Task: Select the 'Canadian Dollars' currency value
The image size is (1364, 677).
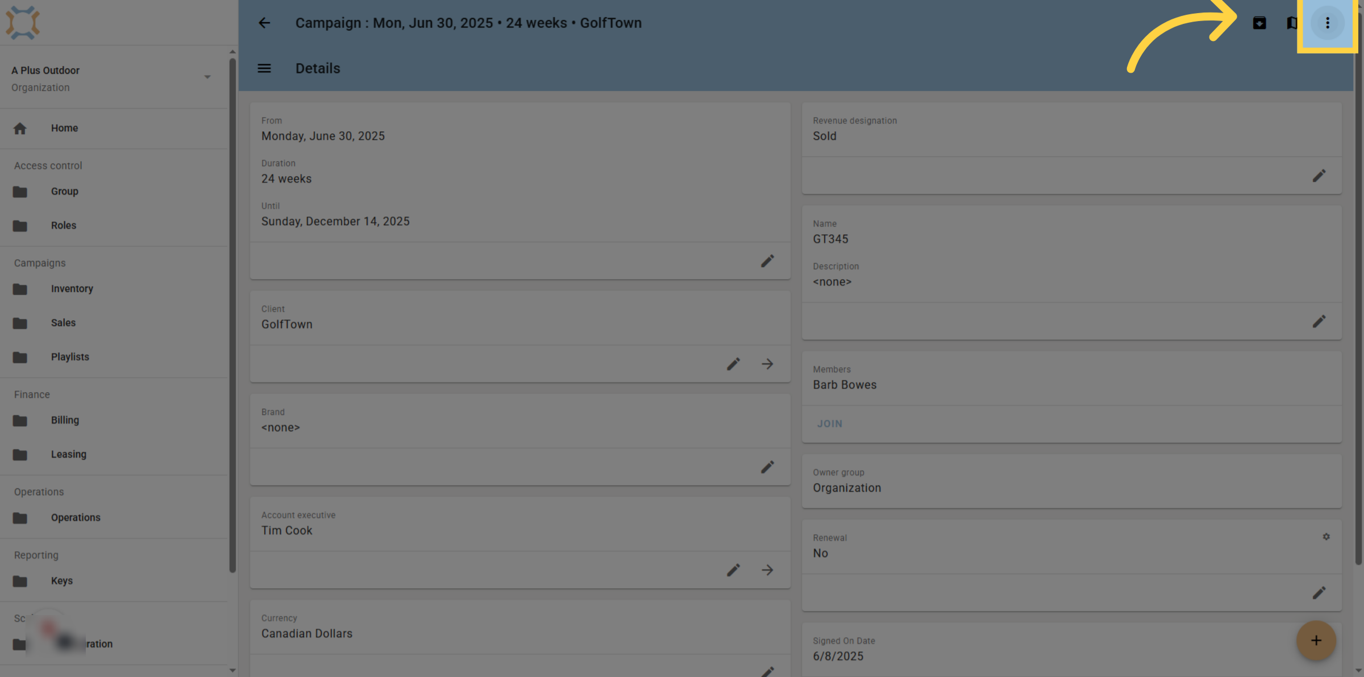Action: click(307, 634)
